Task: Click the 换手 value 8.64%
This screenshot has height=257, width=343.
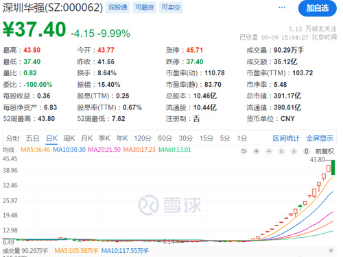Action: pyautogui.click(x=107, y=73)
